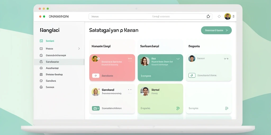The height and width of the screenshot is (135, 271).
Task: Click the icon of the highlighted sidebar row
Action: pos(41,62)
